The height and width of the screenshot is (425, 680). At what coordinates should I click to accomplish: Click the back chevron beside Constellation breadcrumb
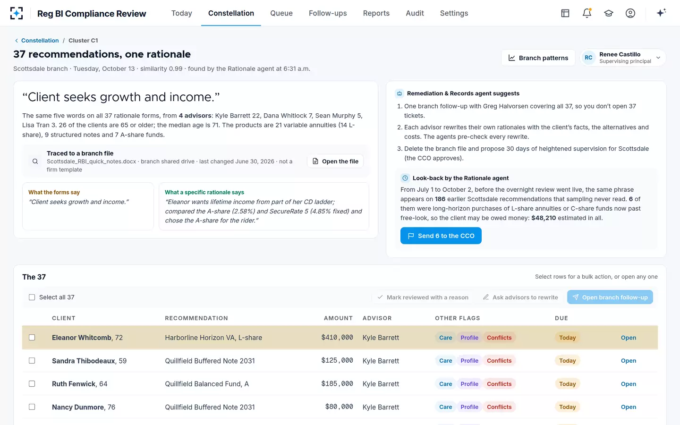[x=17, y=41]
